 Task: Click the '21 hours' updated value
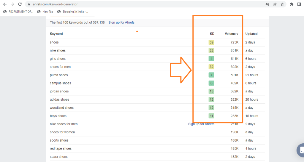coord(252,75)
